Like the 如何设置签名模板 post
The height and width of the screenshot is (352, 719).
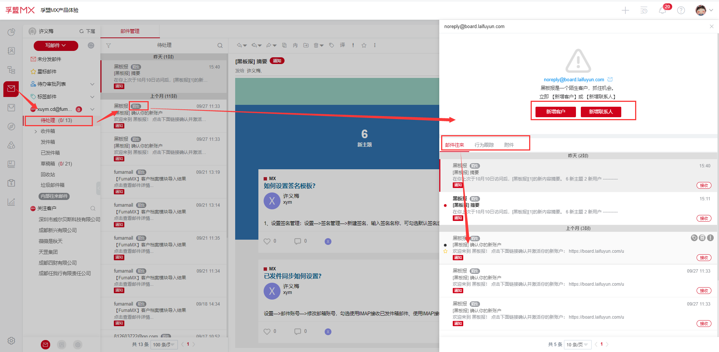coord(267,242)
